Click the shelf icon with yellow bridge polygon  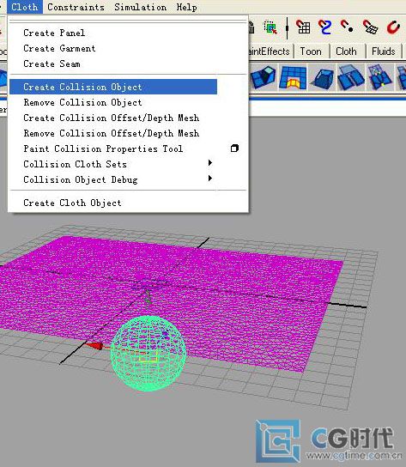click(x=293, y=78)
